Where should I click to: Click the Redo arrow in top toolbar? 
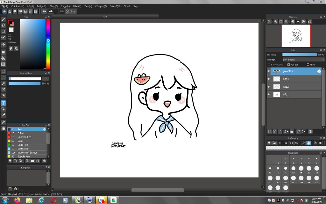point(51,11)
